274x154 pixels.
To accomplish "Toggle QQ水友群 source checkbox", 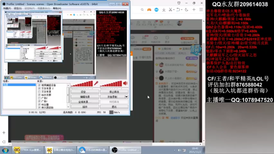I will point(39,95).
